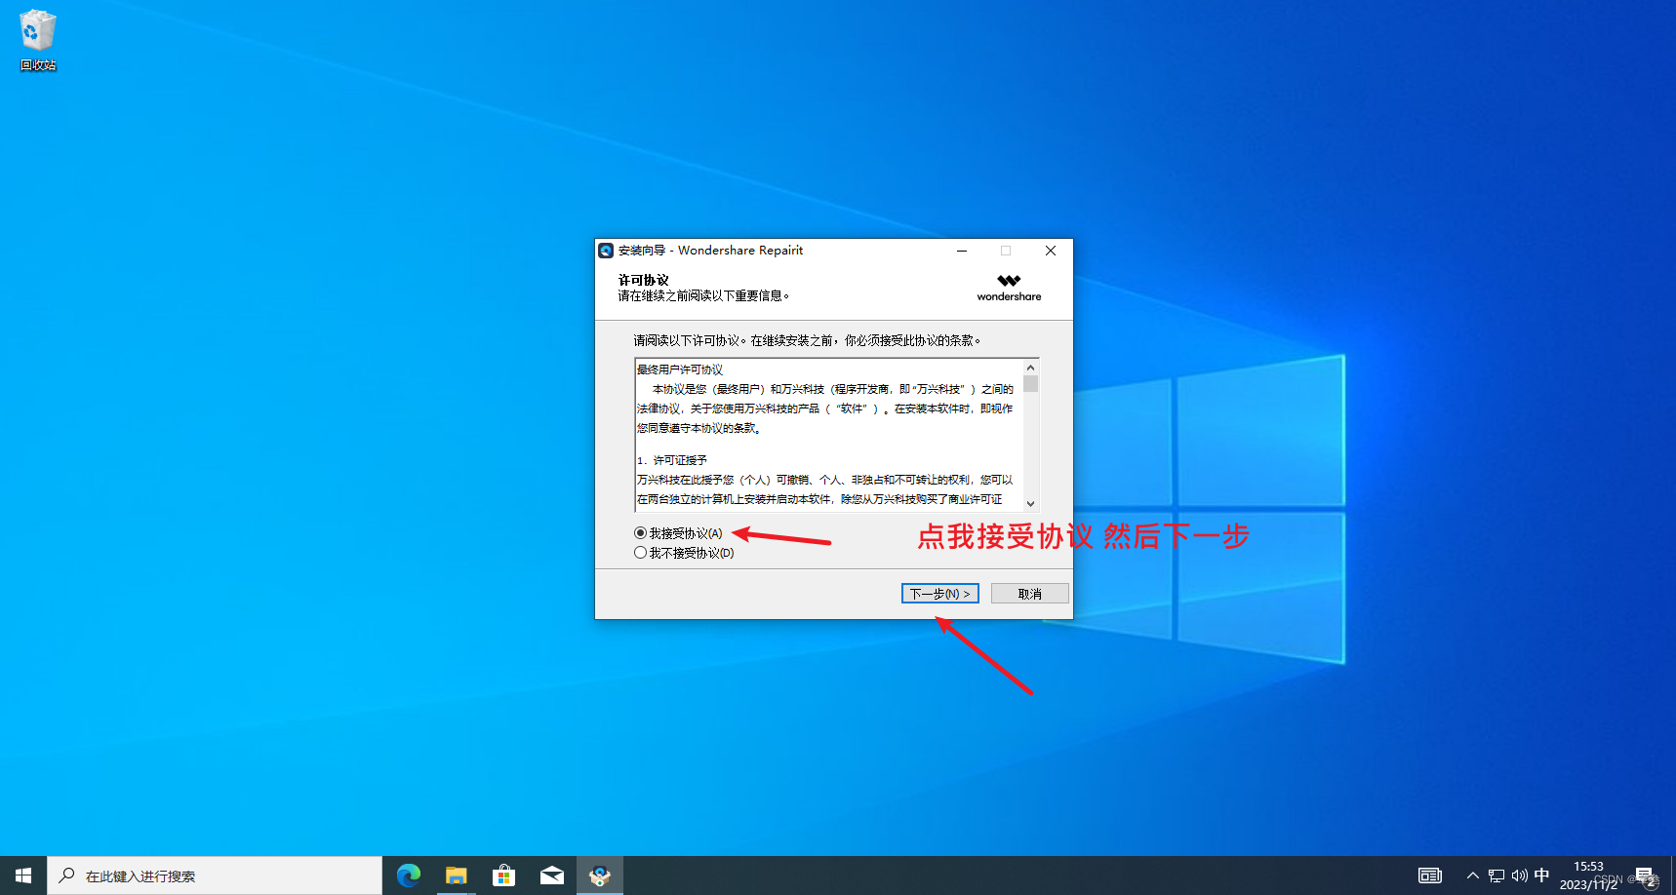This screenshot has height=895, width=1676.
Task: Open File Explorer from the taskbar
Action: pos(456,876)
